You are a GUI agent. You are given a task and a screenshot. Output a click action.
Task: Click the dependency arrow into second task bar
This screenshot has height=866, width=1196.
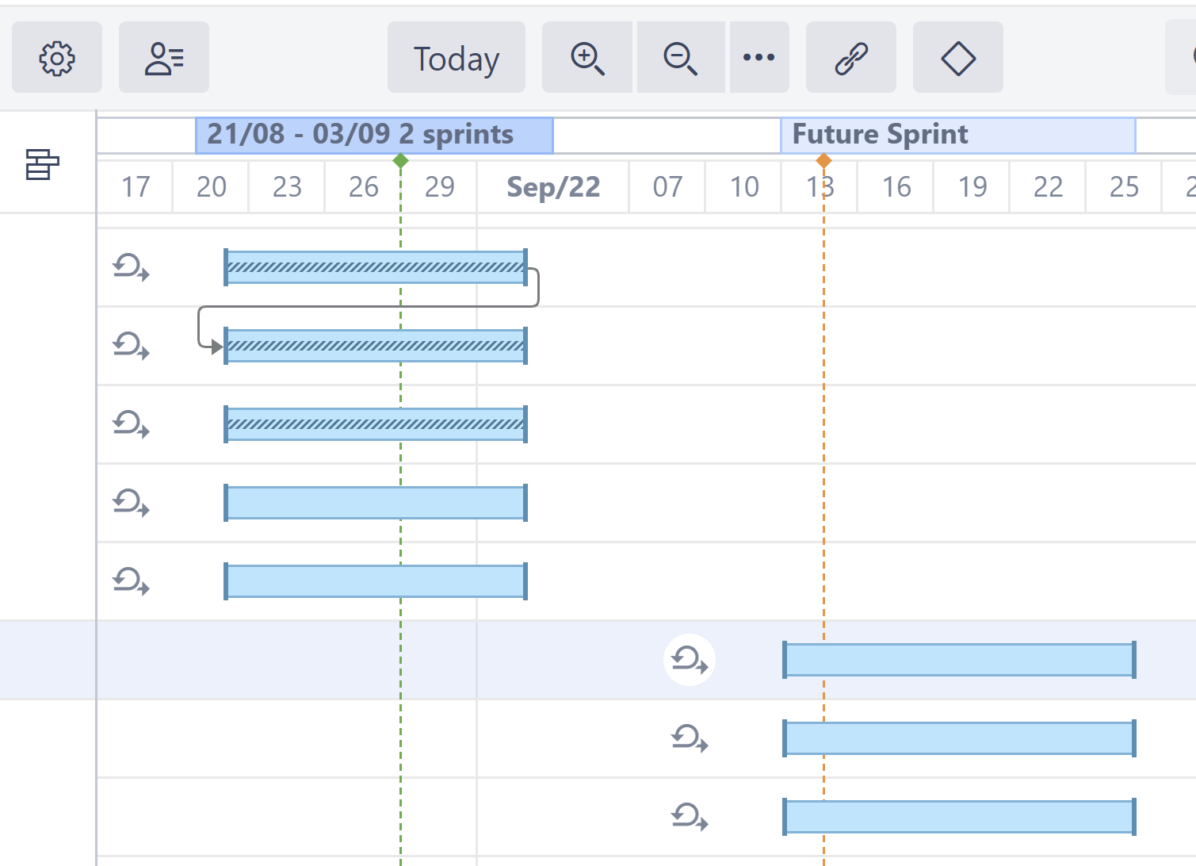point(216,347)
